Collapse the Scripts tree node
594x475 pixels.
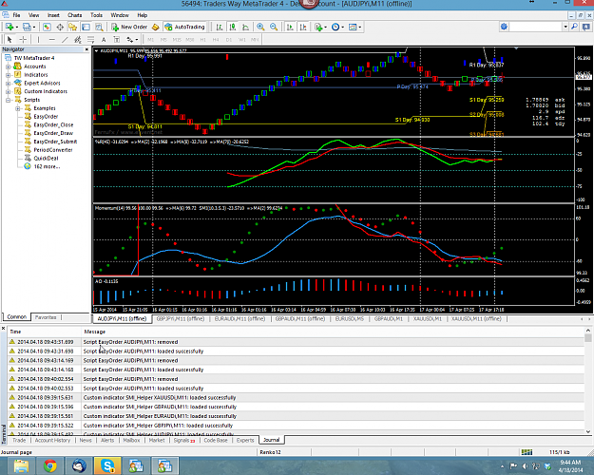(x=8, y=100)
